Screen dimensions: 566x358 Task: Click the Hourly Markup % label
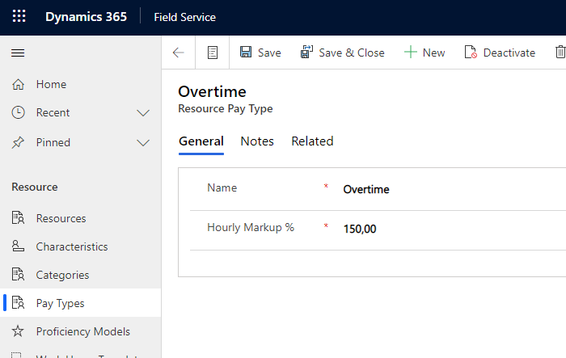(x=251, y=227)
